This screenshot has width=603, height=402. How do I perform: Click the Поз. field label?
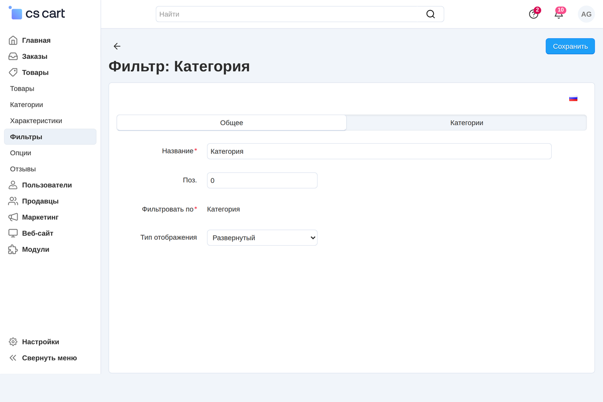(190, 180)
